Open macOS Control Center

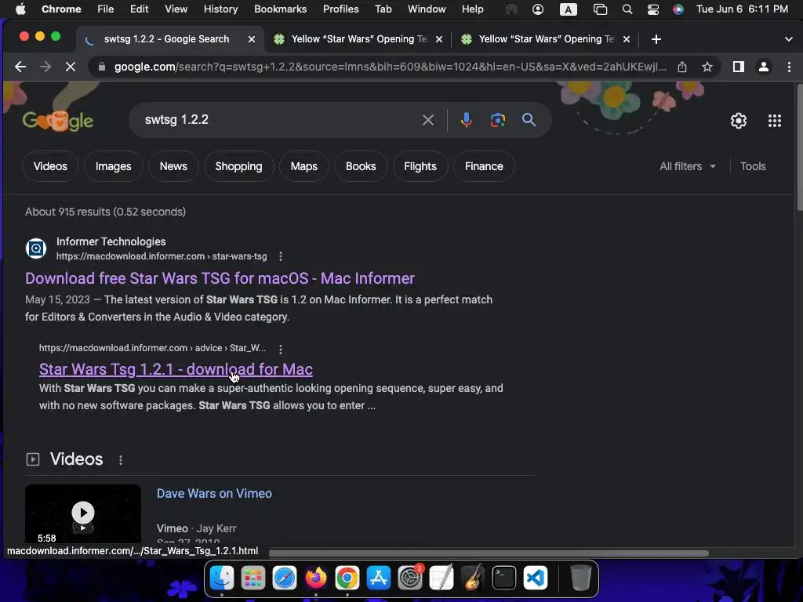(653, 9)
